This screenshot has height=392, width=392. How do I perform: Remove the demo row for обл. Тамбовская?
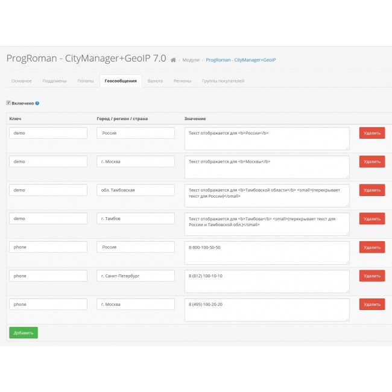371,190
